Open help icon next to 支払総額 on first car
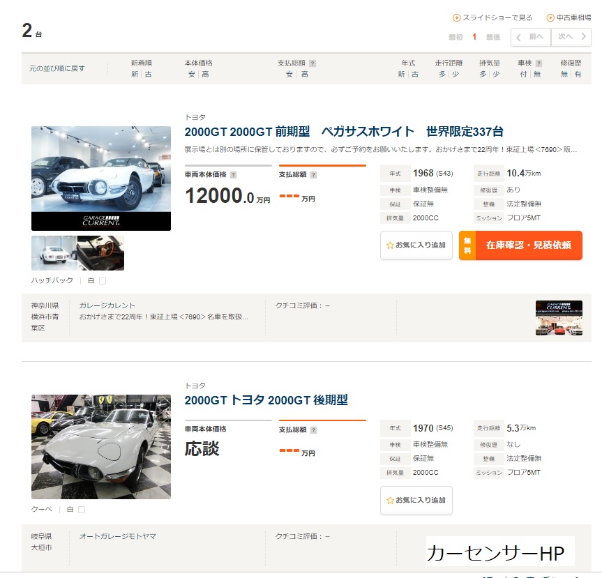 313,175
